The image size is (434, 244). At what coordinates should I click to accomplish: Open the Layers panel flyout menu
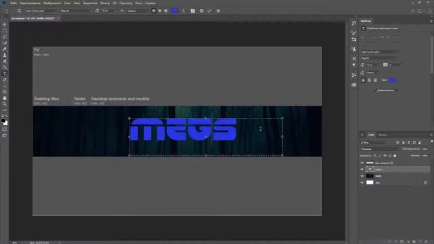431,135
